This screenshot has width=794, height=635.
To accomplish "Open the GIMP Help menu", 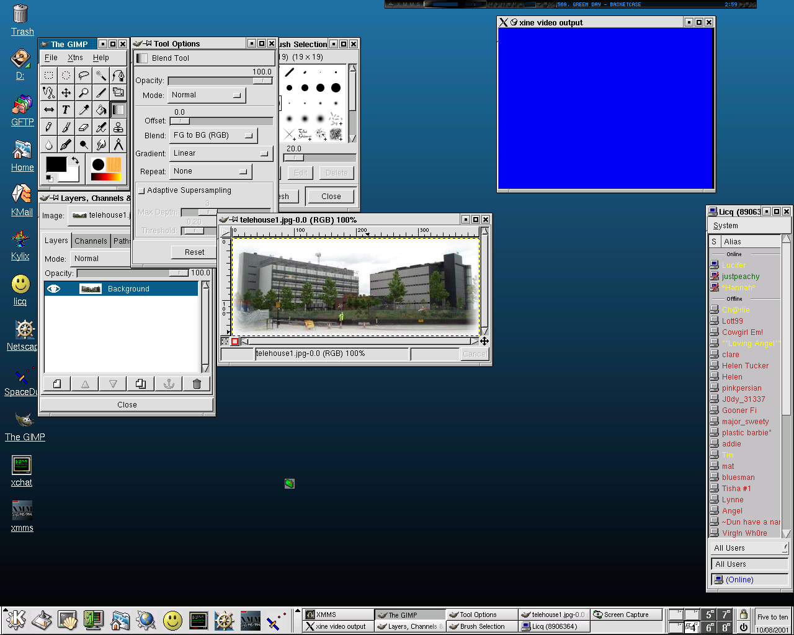I will click(x=101, y=58).
